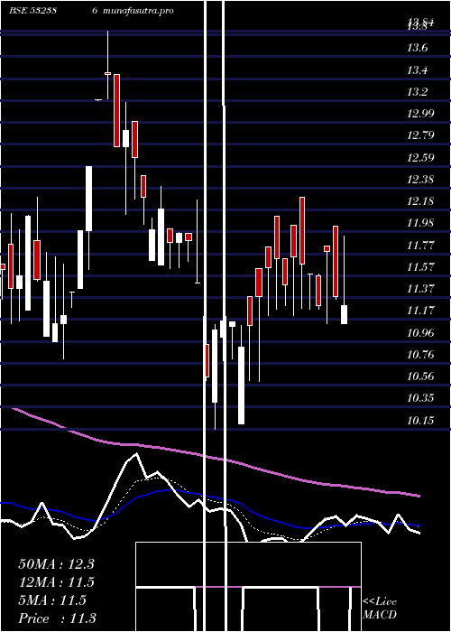Click the BSE stock code label

tap(32, 11)
